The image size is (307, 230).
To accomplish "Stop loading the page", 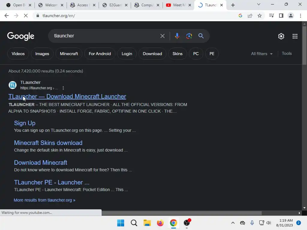I will pyautogui.click(x=26, y=16).
